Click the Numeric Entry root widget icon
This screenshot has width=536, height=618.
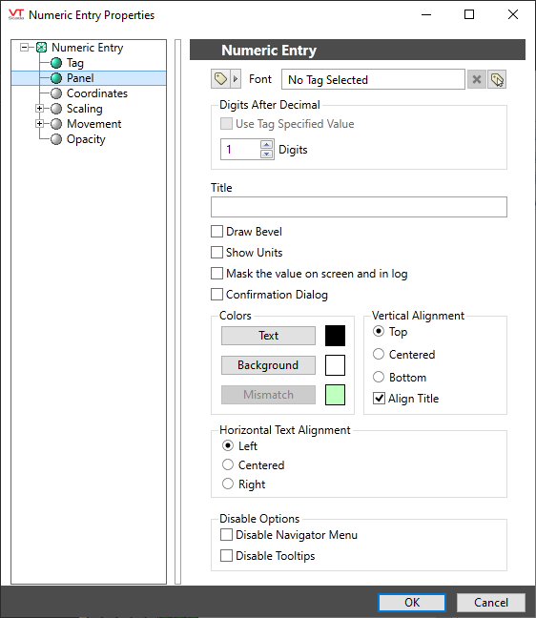(x=41, y=48)
